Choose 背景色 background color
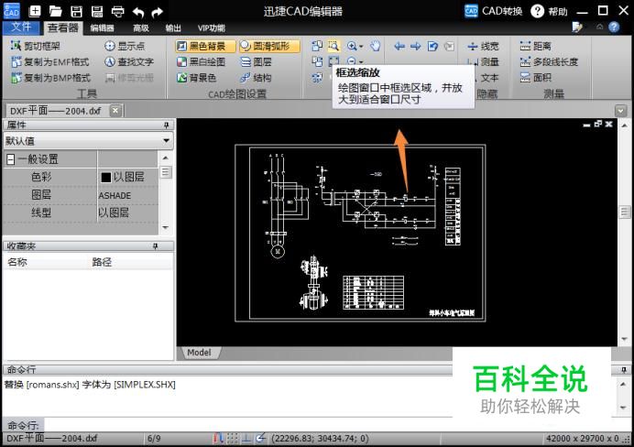This screenshot has width=634, height=447. point(196,78)
